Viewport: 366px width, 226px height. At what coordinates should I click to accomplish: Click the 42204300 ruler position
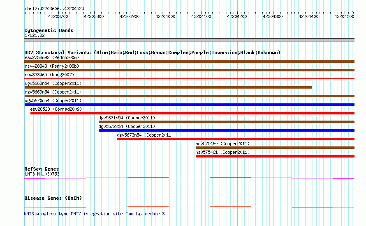tap(273, 16)
